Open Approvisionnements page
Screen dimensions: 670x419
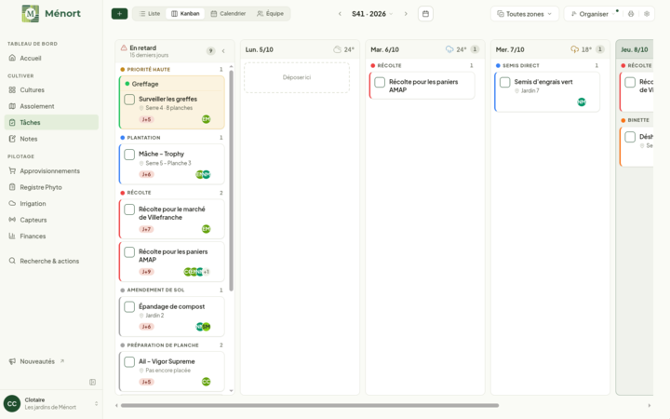point(51,171)
